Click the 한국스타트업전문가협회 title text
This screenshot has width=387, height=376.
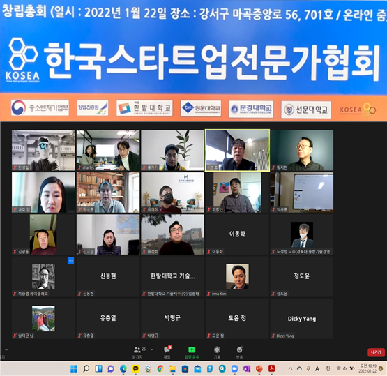coord(212,61)
